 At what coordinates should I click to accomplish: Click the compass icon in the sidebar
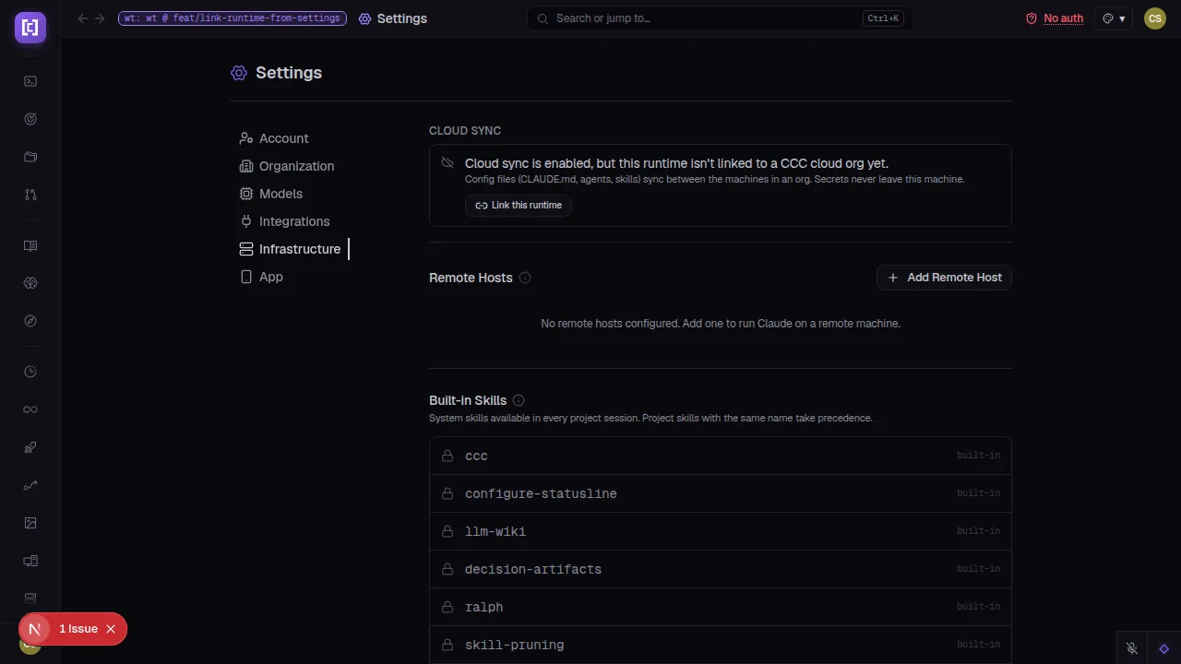click(30, 321)
